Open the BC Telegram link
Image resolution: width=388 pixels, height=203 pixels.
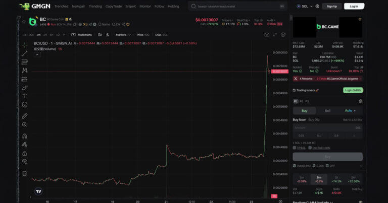point(90,24)
